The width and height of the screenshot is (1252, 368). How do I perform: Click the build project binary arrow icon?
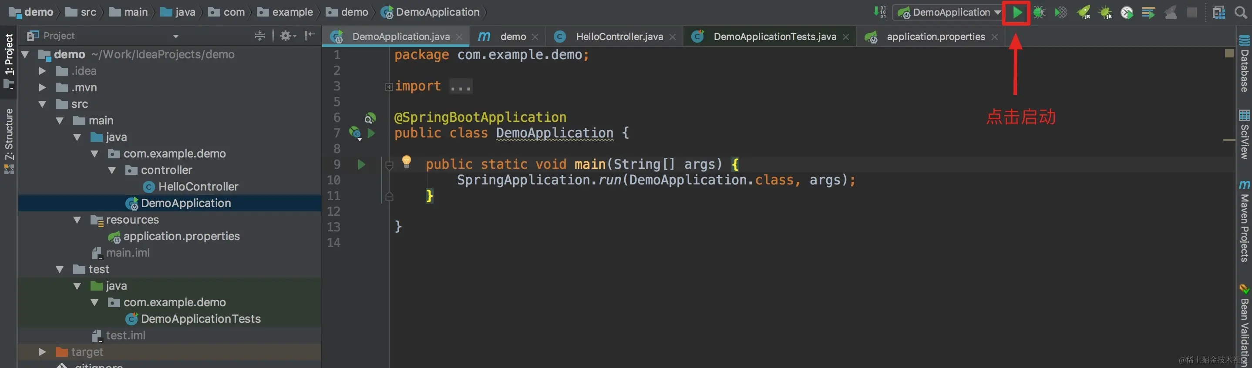tap(879, 12)
